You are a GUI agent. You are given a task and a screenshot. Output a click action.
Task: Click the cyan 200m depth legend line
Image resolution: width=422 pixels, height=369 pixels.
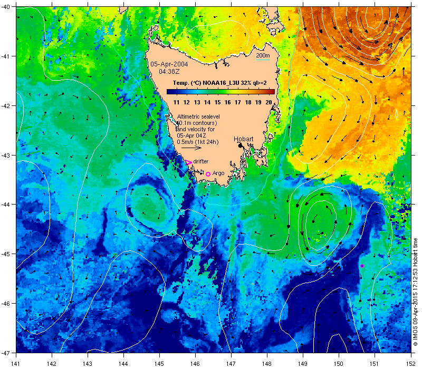pos(263,60)
